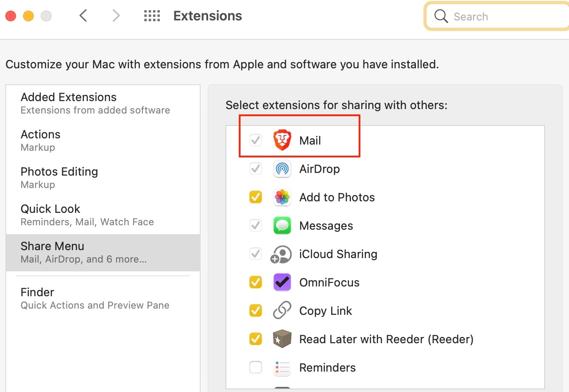Click the Brave lion icon beside Mail
The height and width of the screenshot is (392, 569).
[x=282, y=141]
